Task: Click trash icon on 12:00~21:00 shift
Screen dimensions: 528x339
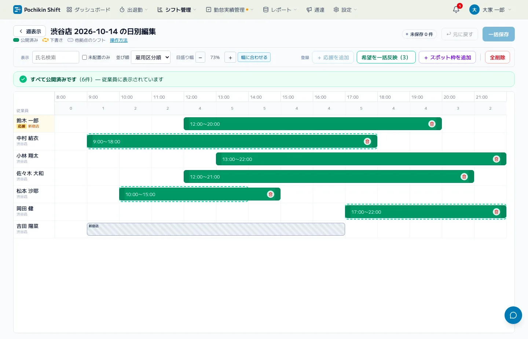Action: pyautogui.click(x=464, y=177)
